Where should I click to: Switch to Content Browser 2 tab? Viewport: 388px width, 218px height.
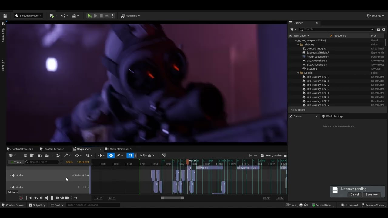20,149
